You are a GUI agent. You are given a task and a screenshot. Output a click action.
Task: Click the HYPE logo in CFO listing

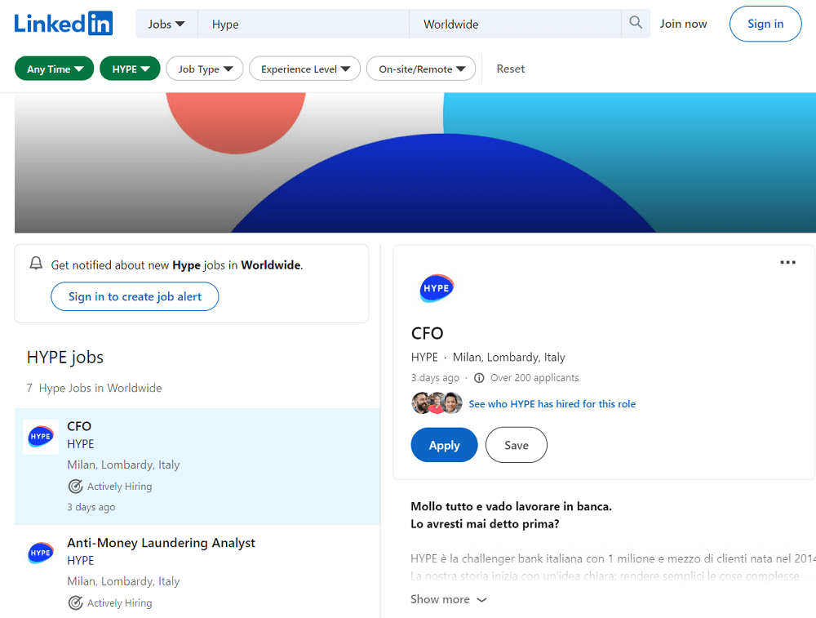coord(41,437)
